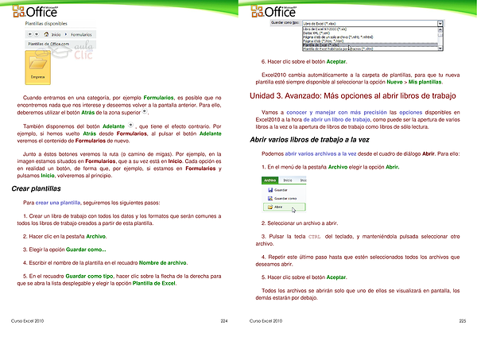Switch to the Inicio ribbon tab
477x337 pixels.
pos(288,180)
